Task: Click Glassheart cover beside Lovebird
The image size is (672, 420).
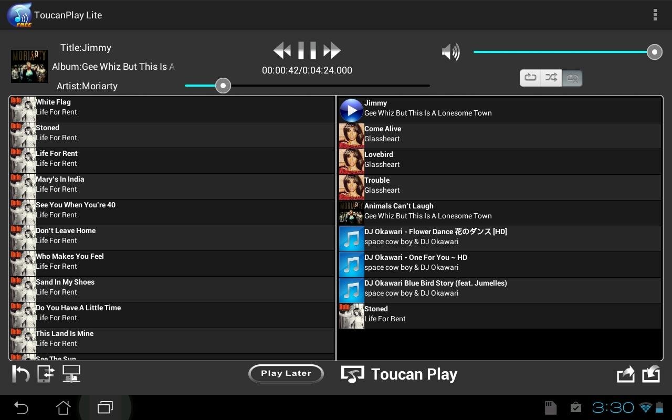Action: (x=351, y=162)
